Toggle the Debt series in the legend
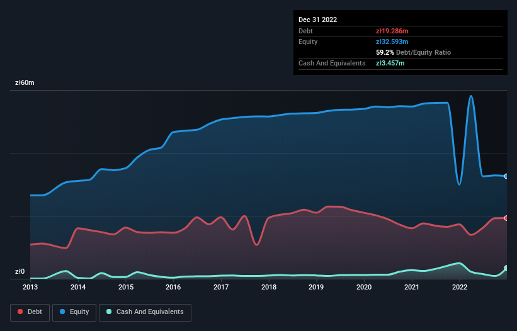The height and width of the screenshot is (331, 517). tap(30, 312)
